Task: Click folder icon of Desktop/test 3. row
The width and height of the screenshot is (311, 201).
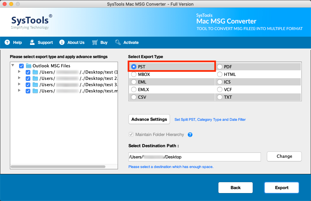Action: click(35, 84)
